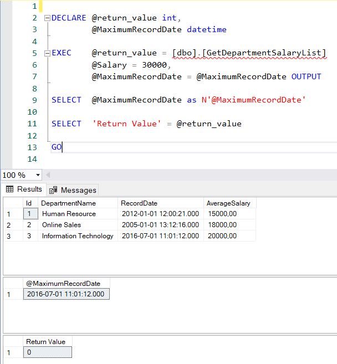This screenshot has height=364, width=337.
Task: Select row header 1 of the Human Resource row
Action: click(x=13, y=214)
